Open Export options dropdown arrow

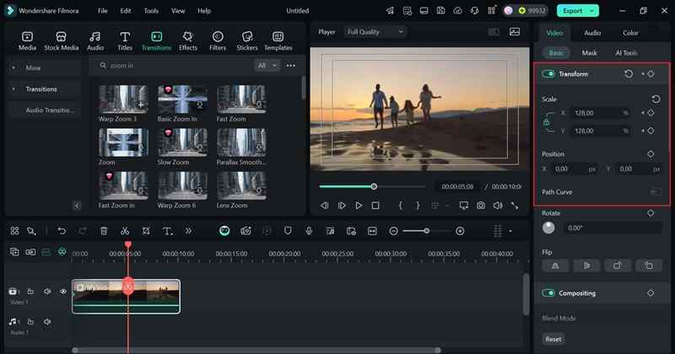tap(592, 11)
